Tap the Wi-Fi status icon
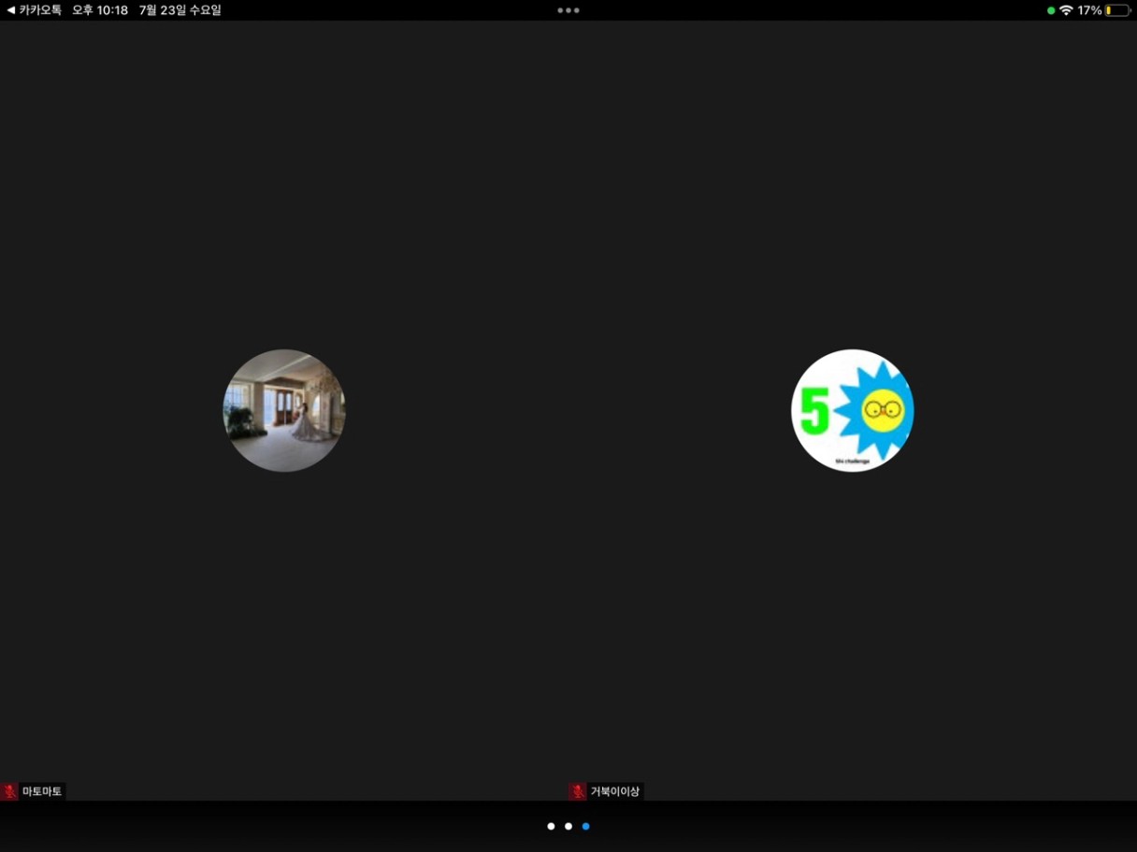The height and width of the screenshot is (852, 1137). point(1066,10)
